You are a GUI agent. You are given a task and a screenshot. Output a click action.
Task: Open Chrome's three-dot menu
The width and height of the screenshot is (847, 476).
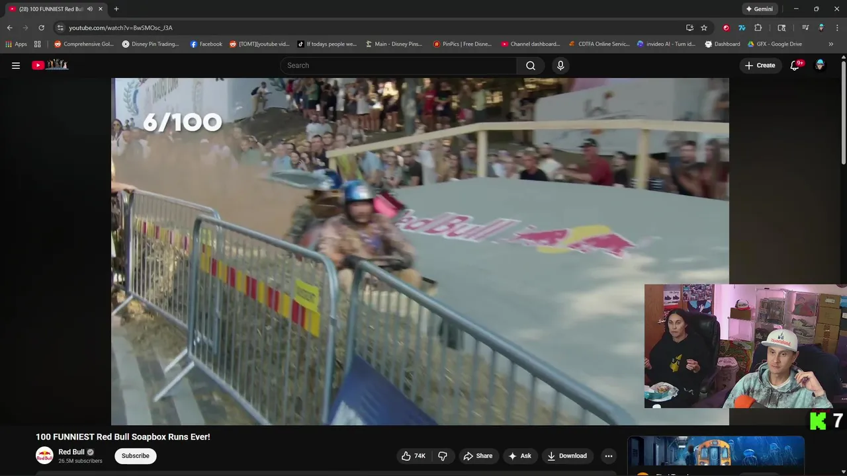coord(836,28)
